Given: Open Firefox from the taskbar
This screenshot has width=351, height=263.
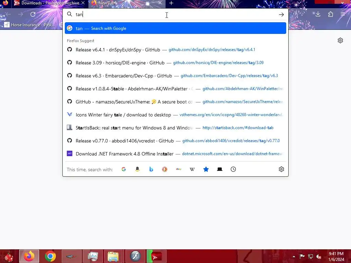Looking at the screenshot, I should [29, 256].
